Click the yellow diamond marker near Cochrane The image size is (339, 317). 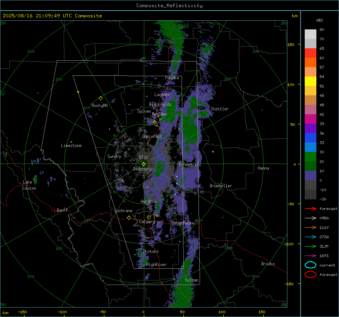tap(129, 218)
